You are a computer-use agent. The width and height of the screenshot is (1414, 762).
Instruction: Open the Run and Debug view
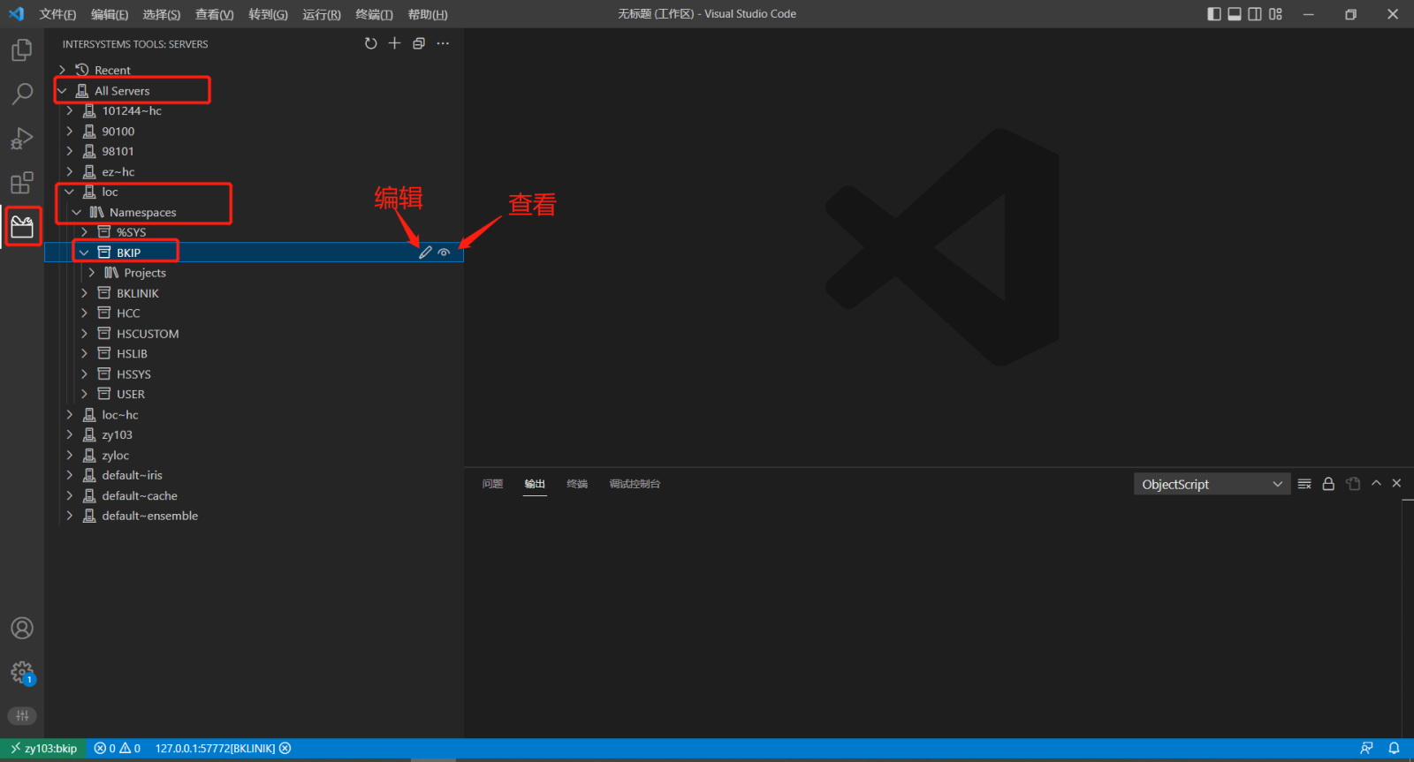(x=22, y=139)
